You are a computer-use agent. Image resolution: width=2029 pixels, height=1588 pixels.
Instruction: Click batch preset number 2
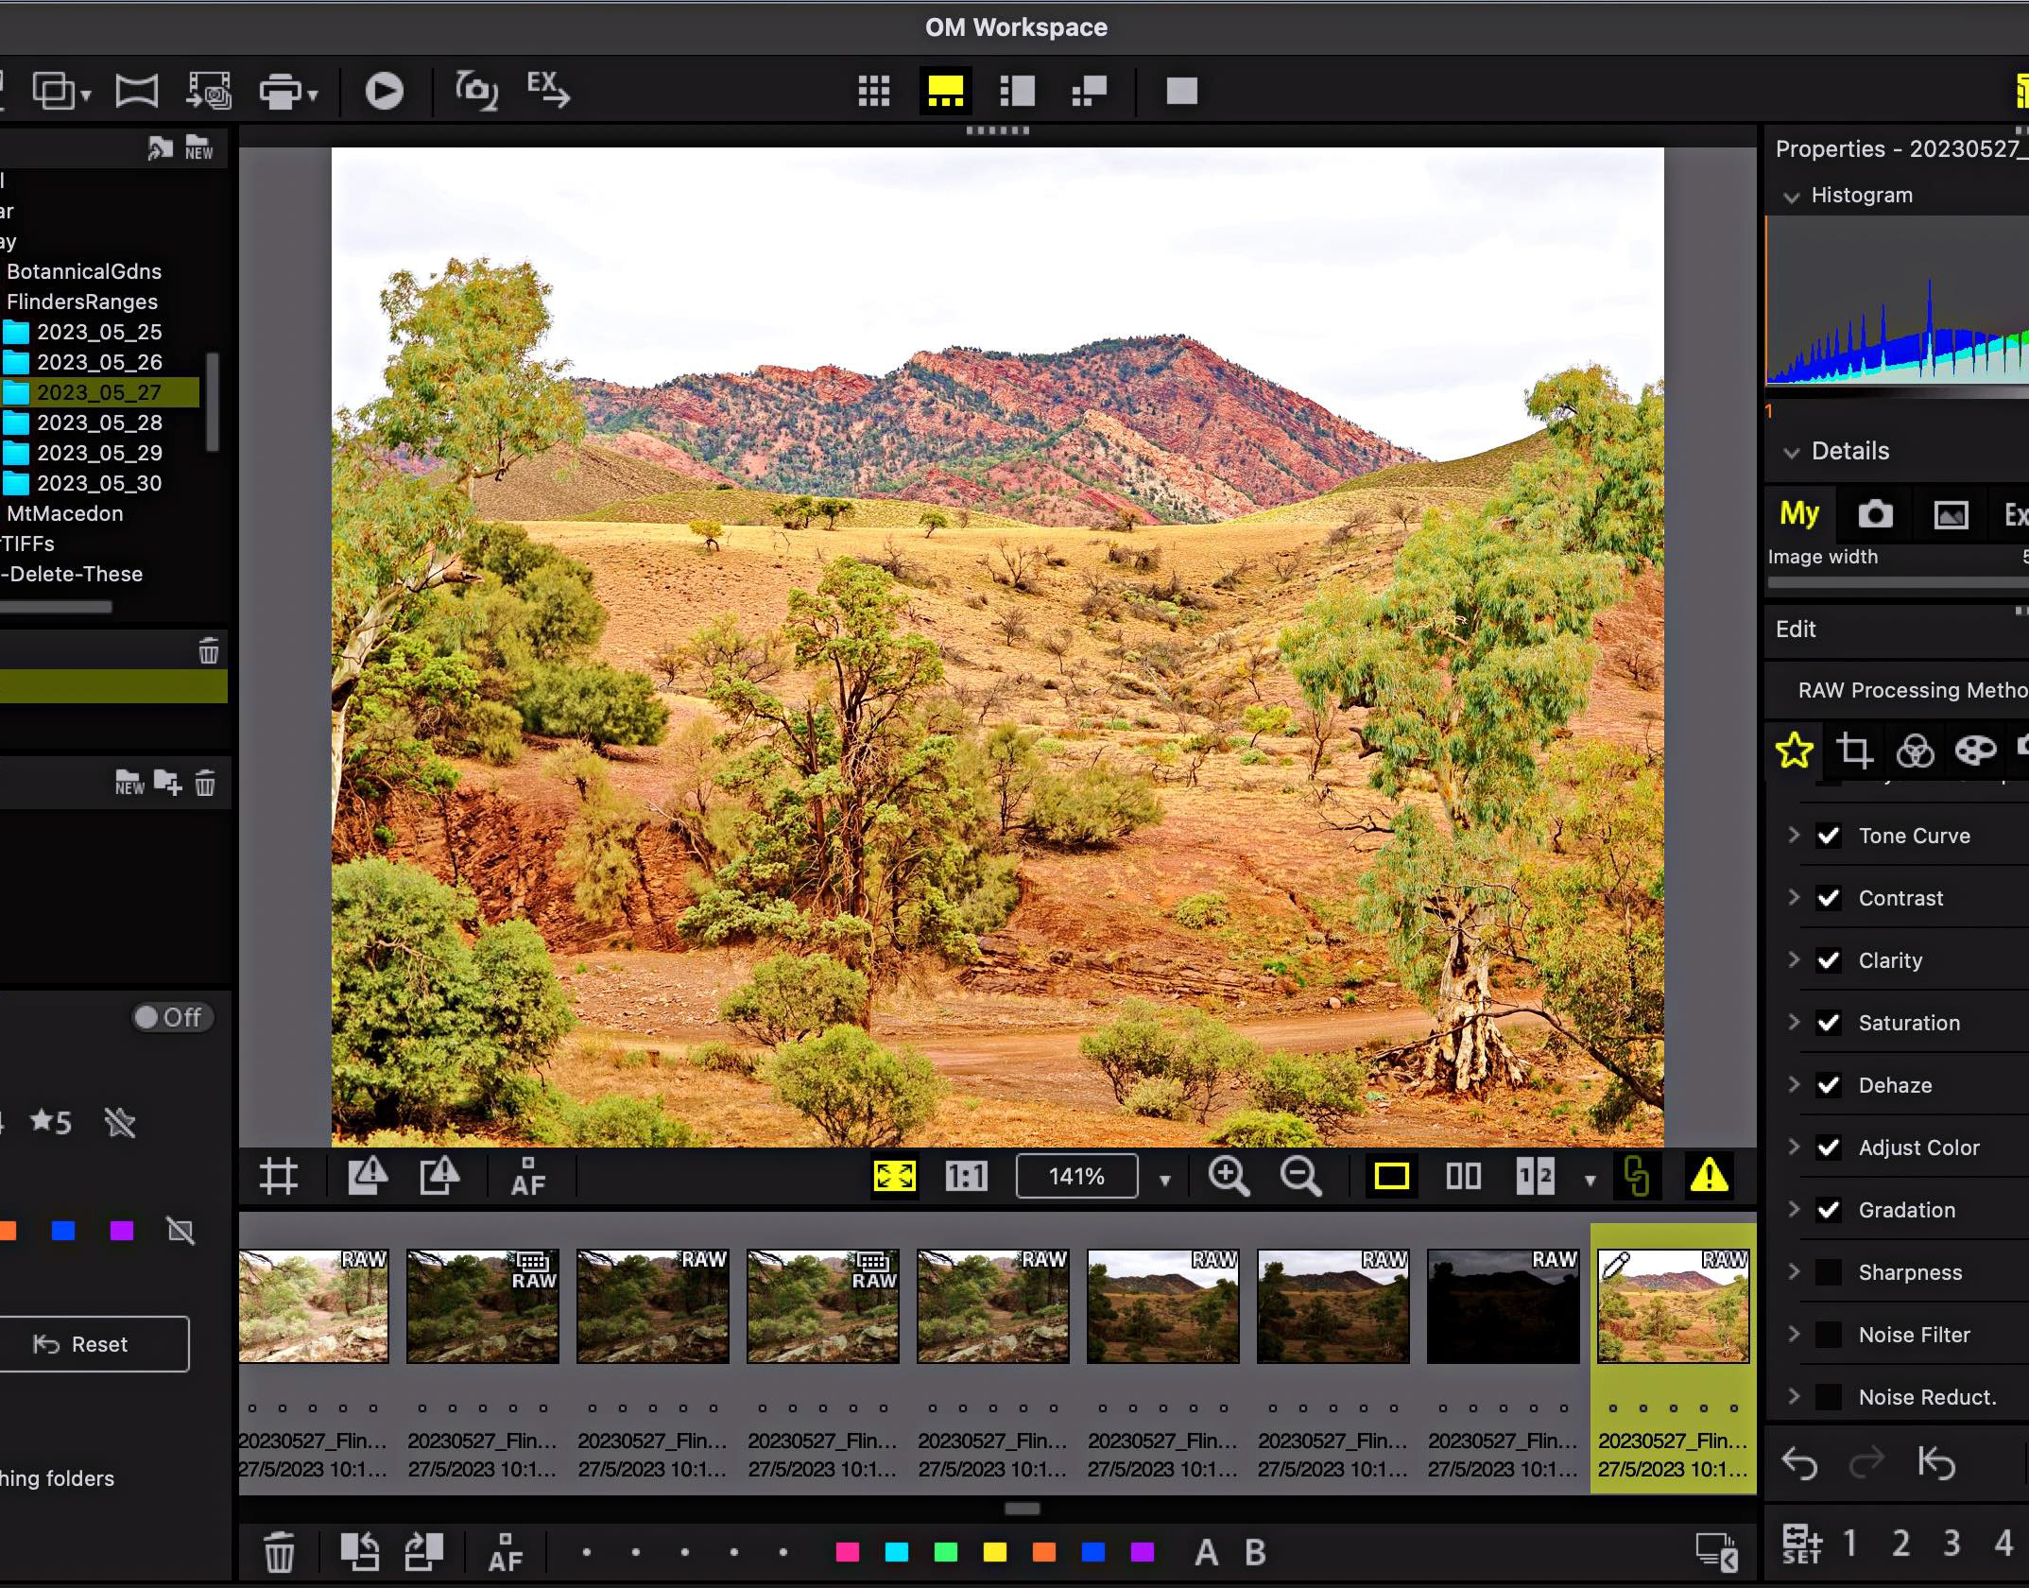pos(1900,1544)
